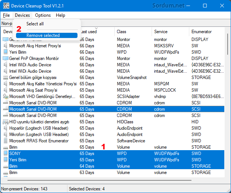
Task: Click the highlighted Microsoft Sanal DVD-ROM drive icon
Action: point(6,109)
